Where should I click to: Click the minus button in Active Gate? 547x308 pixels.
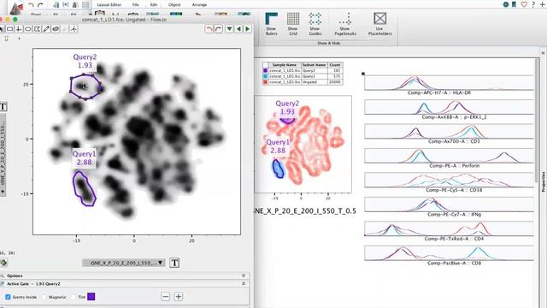(x=166, y=297)
